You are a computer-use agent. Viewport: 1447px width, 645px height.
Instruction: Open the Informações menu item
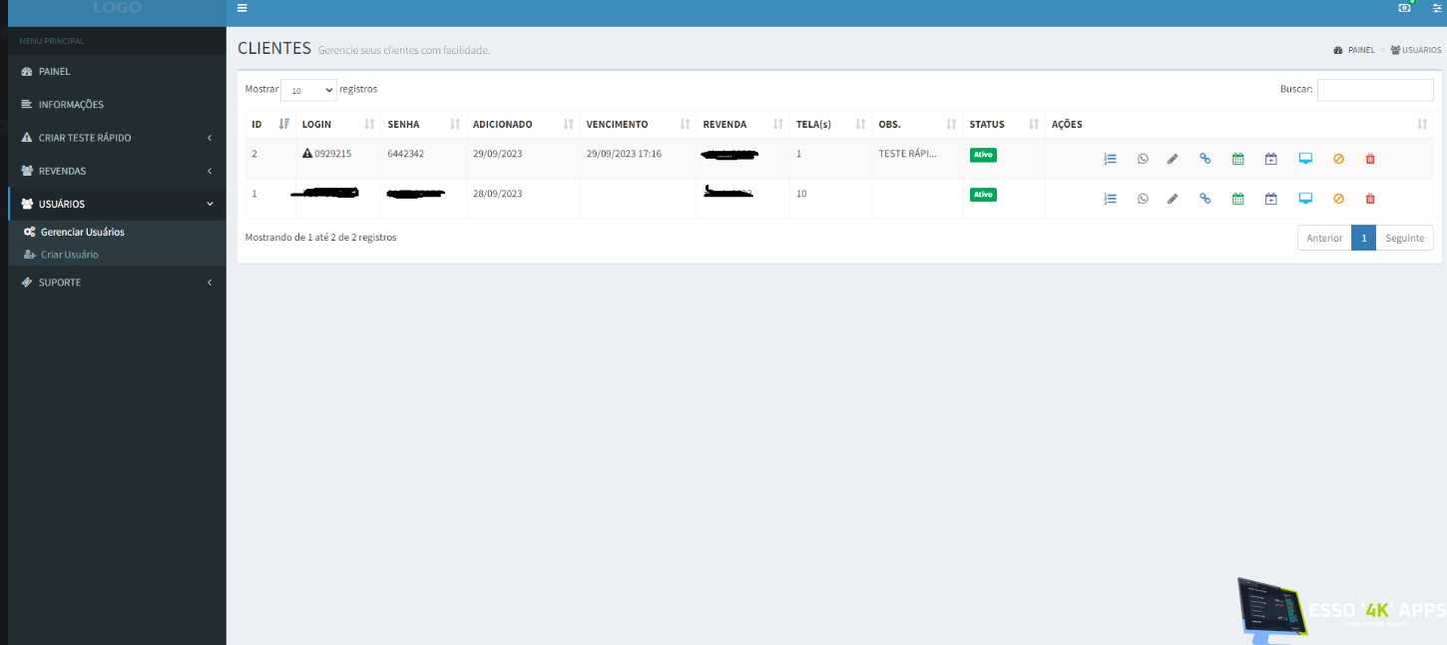point(70,105)
